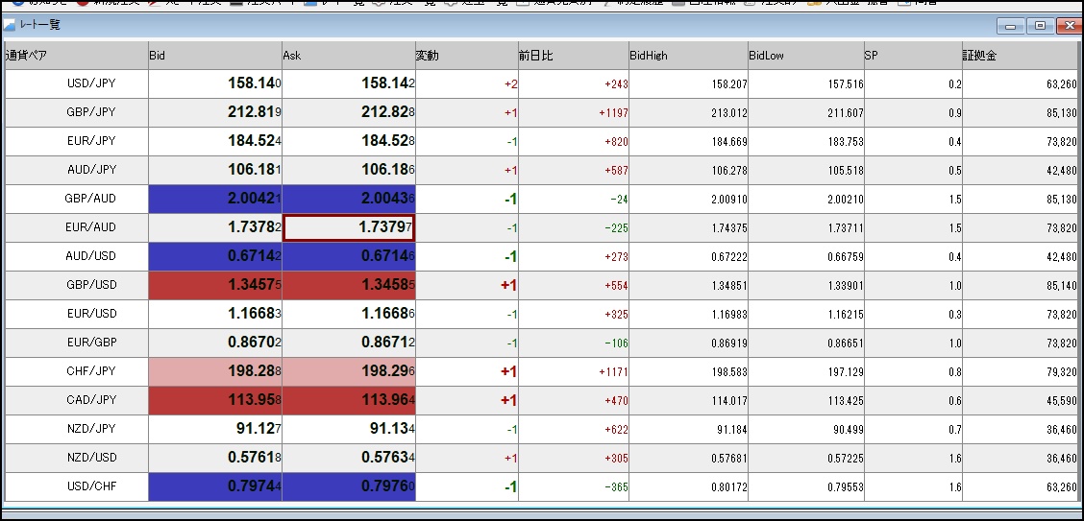This screenshot has height=521, width=1084.
Task: Close the レート一覧 window
Action: tap(1068, 26)
